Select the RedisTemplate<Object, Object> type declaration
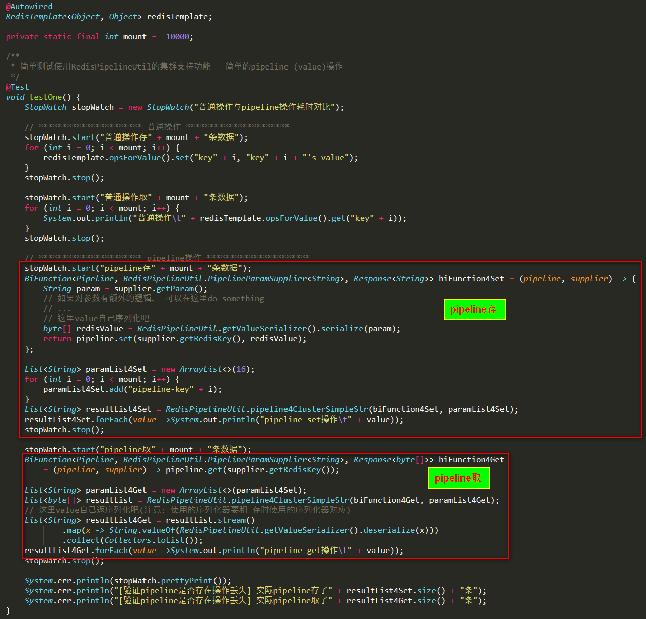This screenshot has height=619, width=646. pyautogui.click(x=74, y=17)
